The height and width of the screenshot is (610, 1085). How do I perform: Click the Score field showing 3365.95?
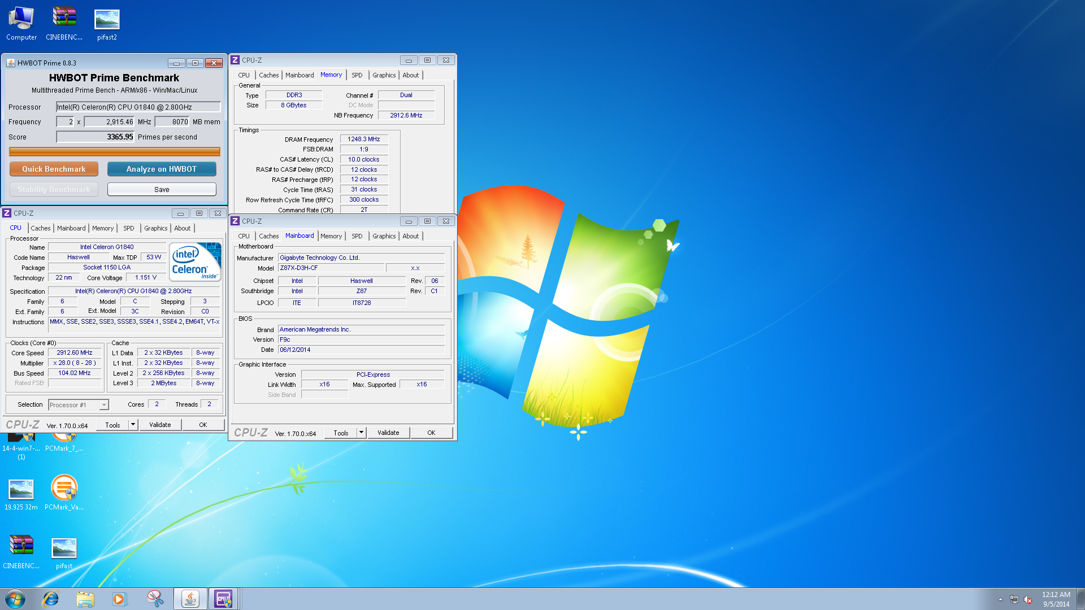coord(95,137)
